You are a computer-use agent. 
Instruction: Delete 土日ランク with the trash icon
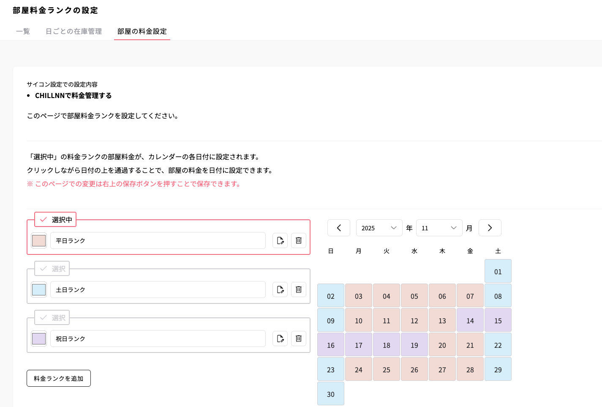point(298,290)
